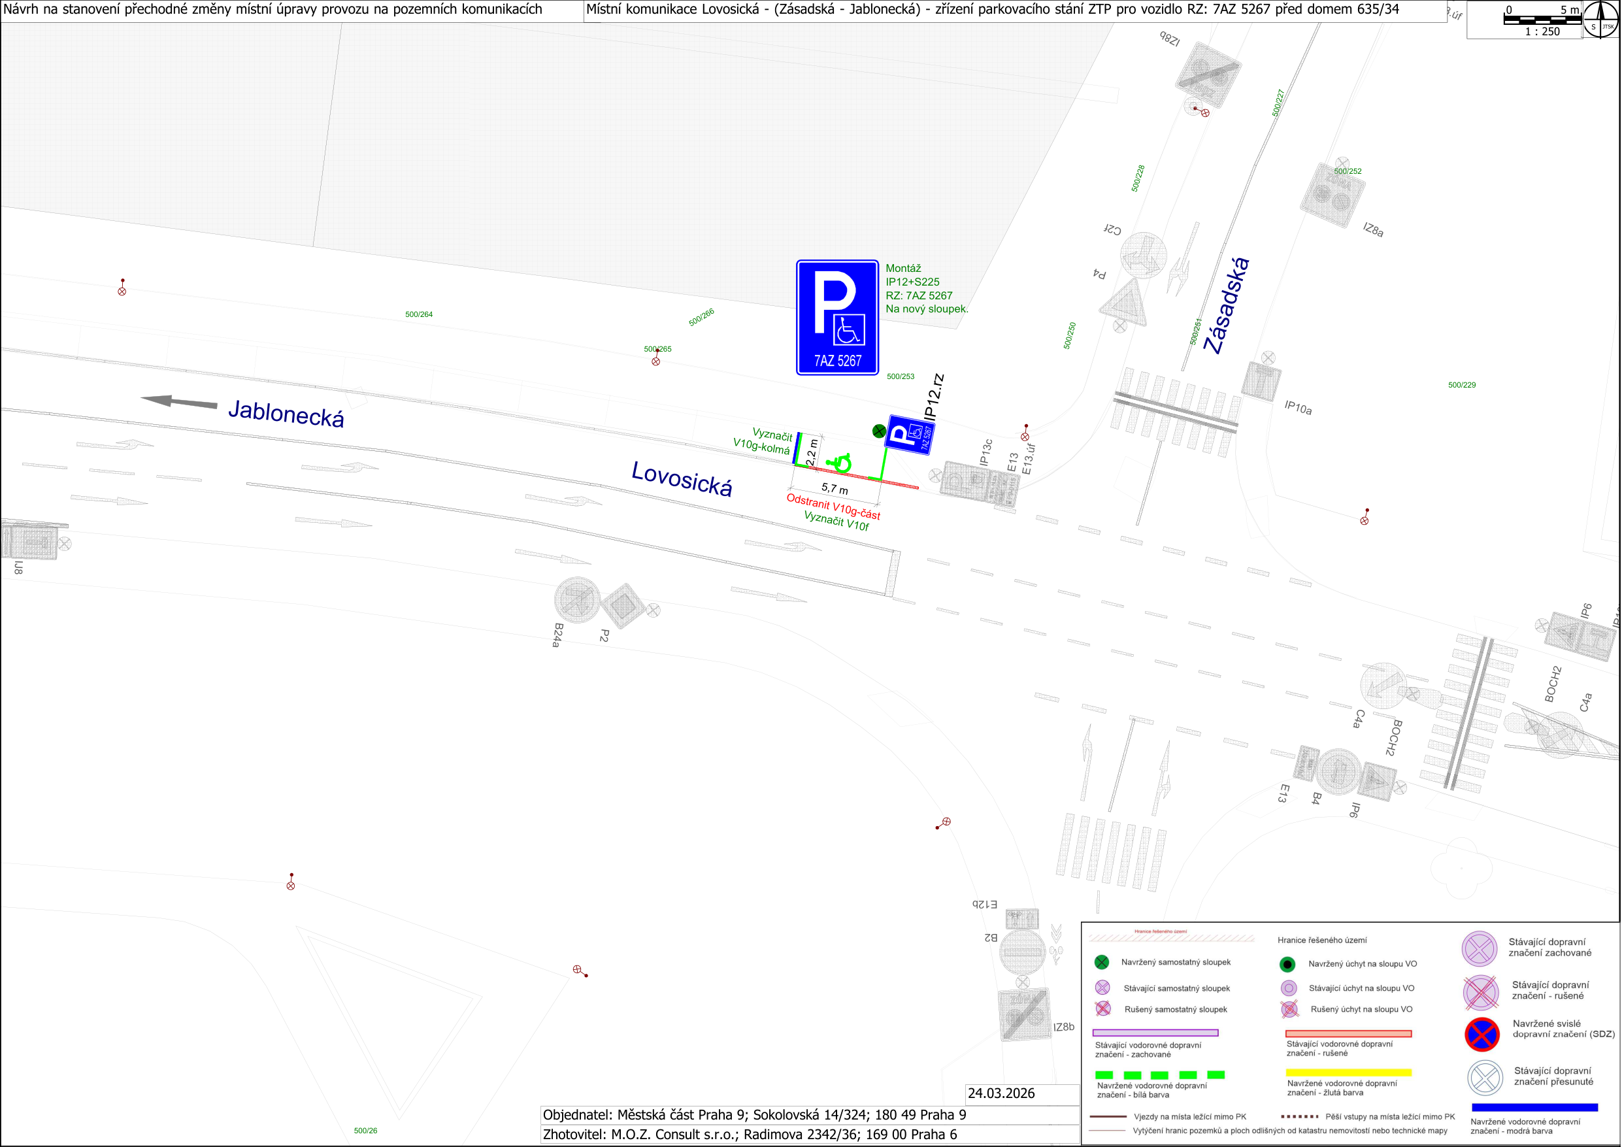The width and height of the screenshot is (1622, 1147).
Task: Click the blue horizontal marking legend swatch
Action: pyautogui.click(x=1534, y=1107)
